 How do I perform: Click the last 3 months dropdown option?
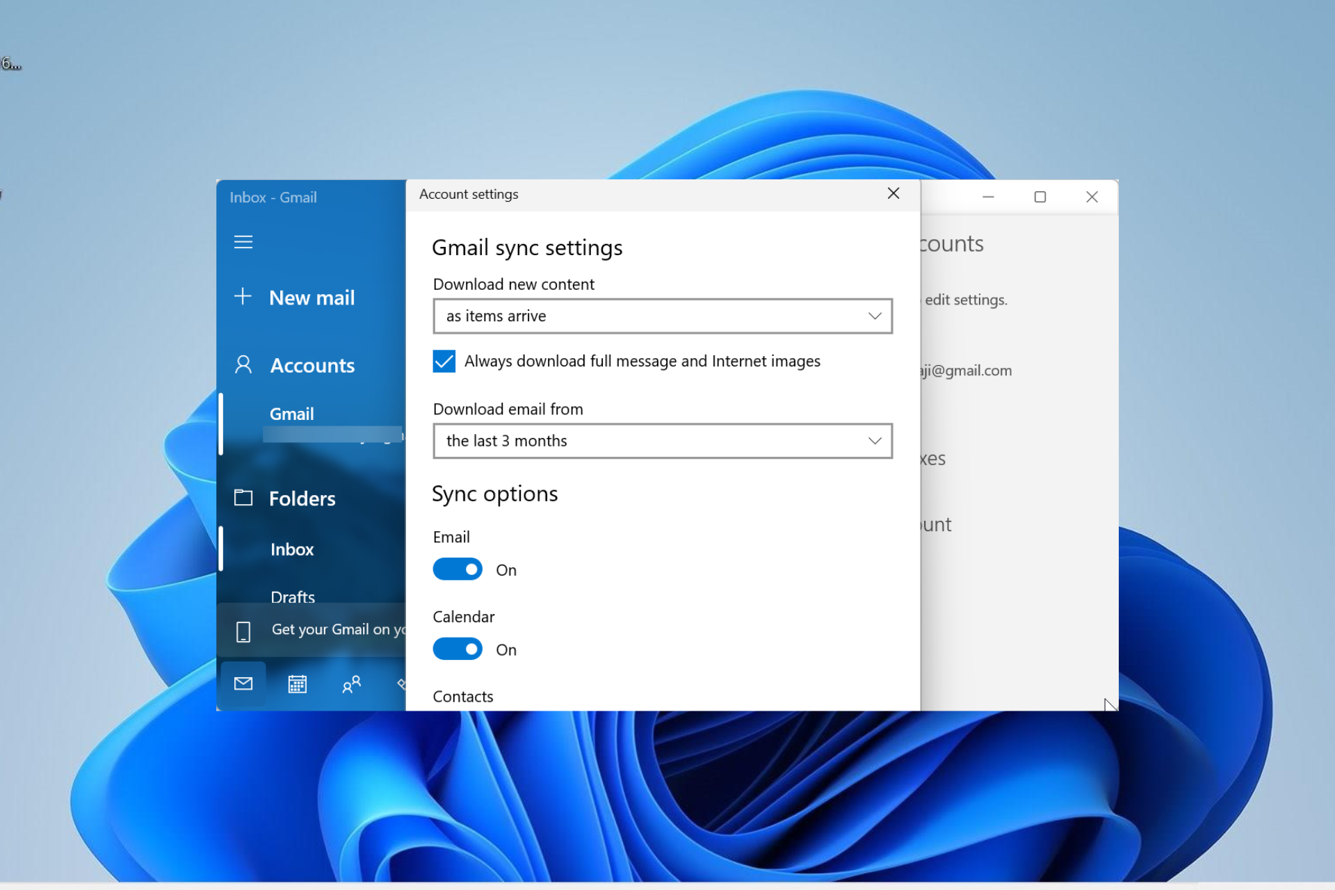[661, 440]
